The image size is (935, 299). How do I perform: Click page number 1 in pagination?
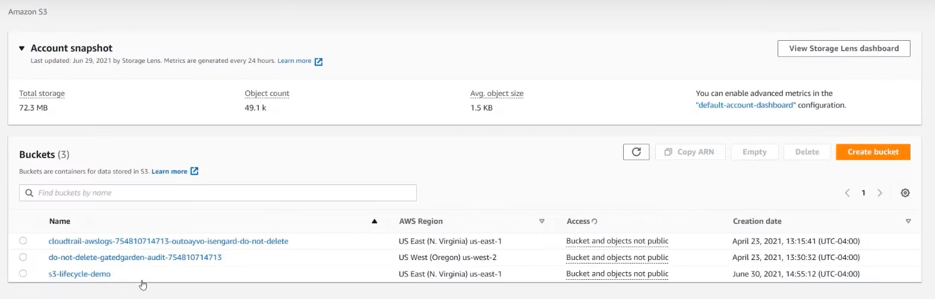(x=863, y=193)
